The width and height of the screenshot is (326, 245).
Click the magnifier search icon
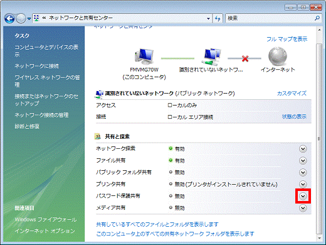317,18
